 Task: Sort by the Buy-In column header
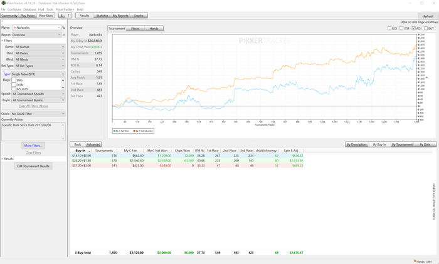point(81,151)
